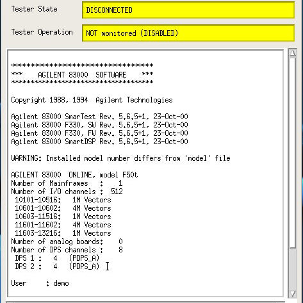Click the 'DPS 2 : 4 (PDPS_A)' line
Viewport: 303px width, 303px height.
tap(57, 266)
